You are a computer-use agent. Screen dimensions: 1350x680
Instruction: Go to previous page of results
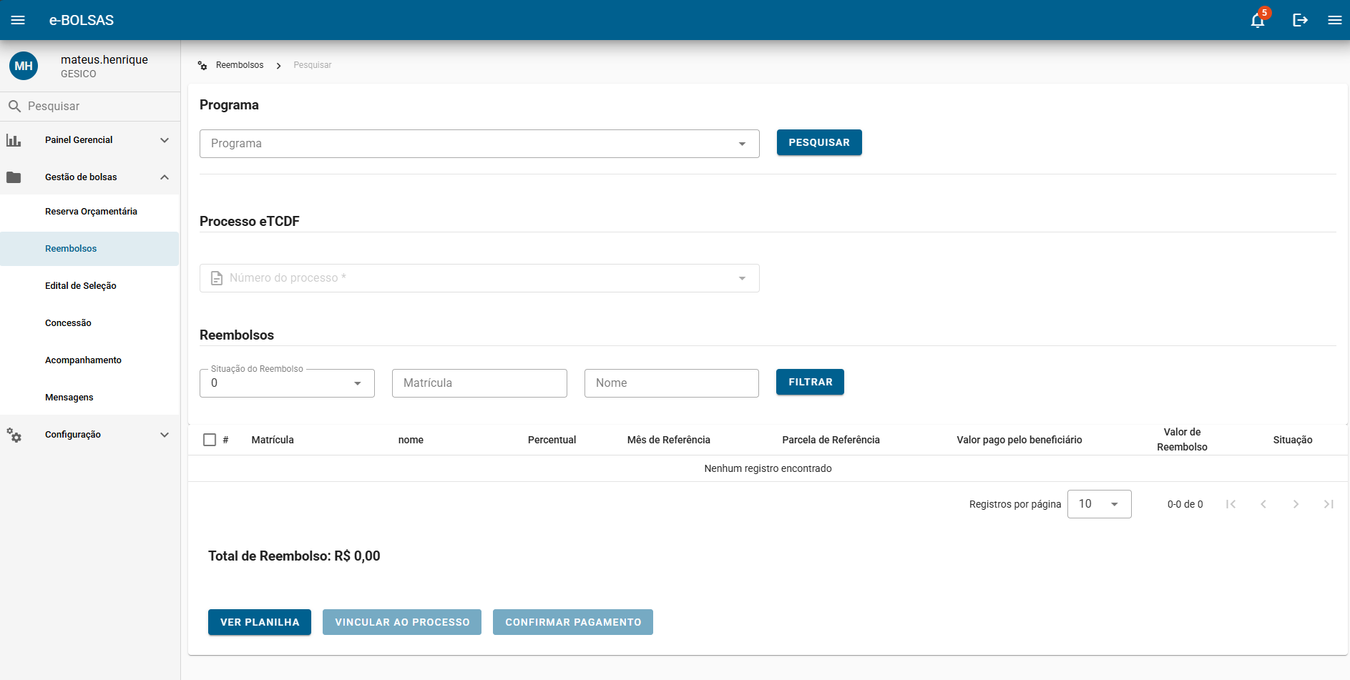click(1263, 504)
